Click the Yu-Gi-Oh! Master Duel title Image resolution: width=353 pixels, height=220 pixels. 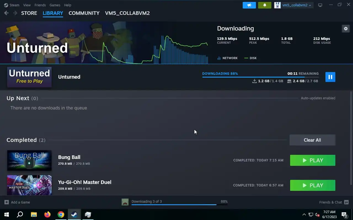coord(85,182)
